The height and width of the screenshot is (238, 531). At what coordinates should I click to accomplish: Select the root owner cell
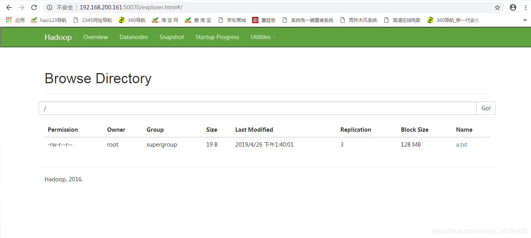click(113, 145)
